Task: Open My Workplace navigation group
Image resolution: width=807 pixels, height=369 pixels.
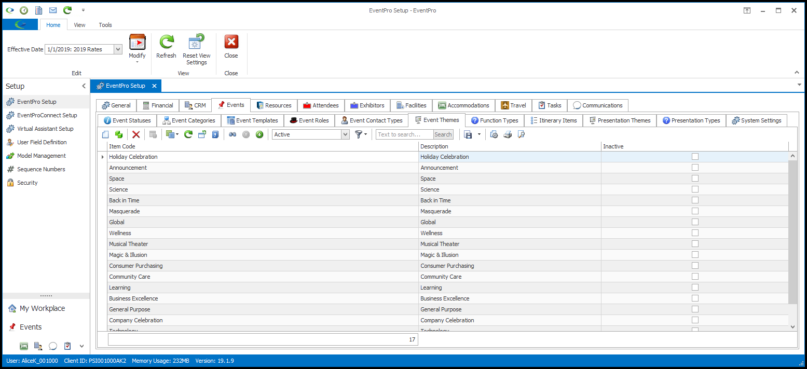Action: point(46,308)
